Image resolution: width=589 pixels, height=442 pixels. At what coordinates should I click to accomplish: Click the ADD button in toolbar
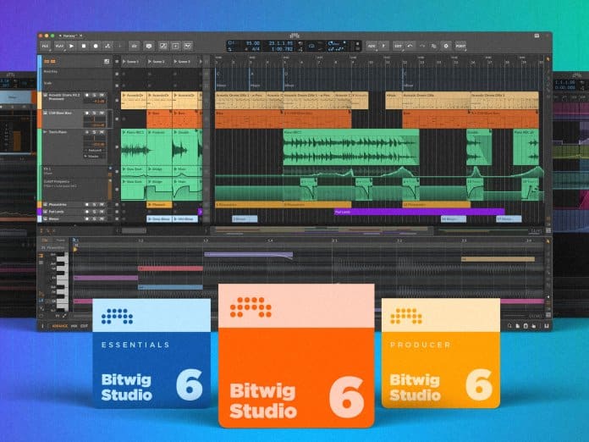tap(372, 46)
